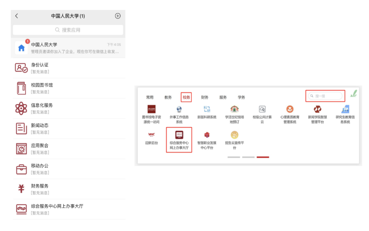The width and height of the screenshot is (369, 231).
Task: Open 图书馆电子资源统一访问 app icon
Action: coord(151,109)
